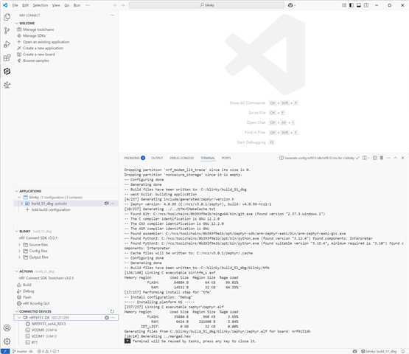Open the Accounts menu icon
This screenshot has height=354, width=409.
pyautogui.click(x=7, y=328)
